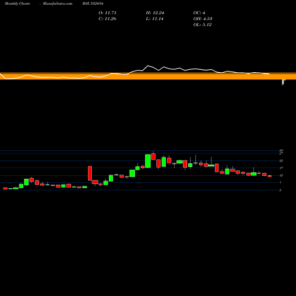Click the low price 'L: 11.14'
This screenshot has height=296, width=296.
(155, 19)
